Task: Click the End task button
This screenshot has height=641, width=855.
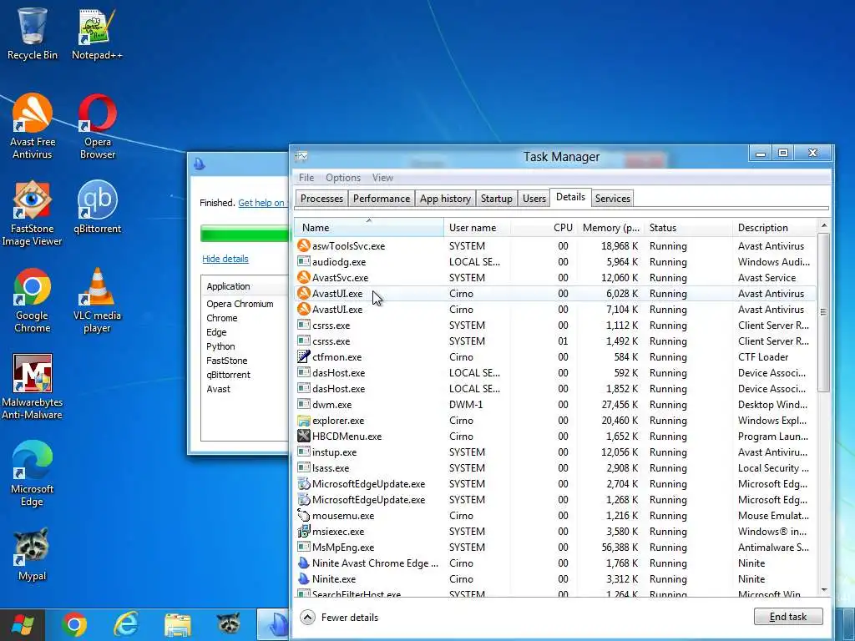Action: 788,617
